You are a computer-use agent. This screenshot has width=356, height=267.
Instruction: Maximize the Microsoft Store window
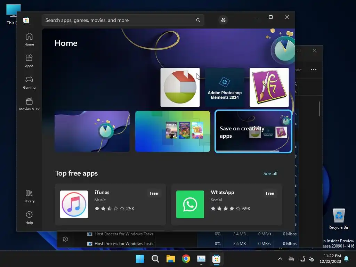[270, 17]
